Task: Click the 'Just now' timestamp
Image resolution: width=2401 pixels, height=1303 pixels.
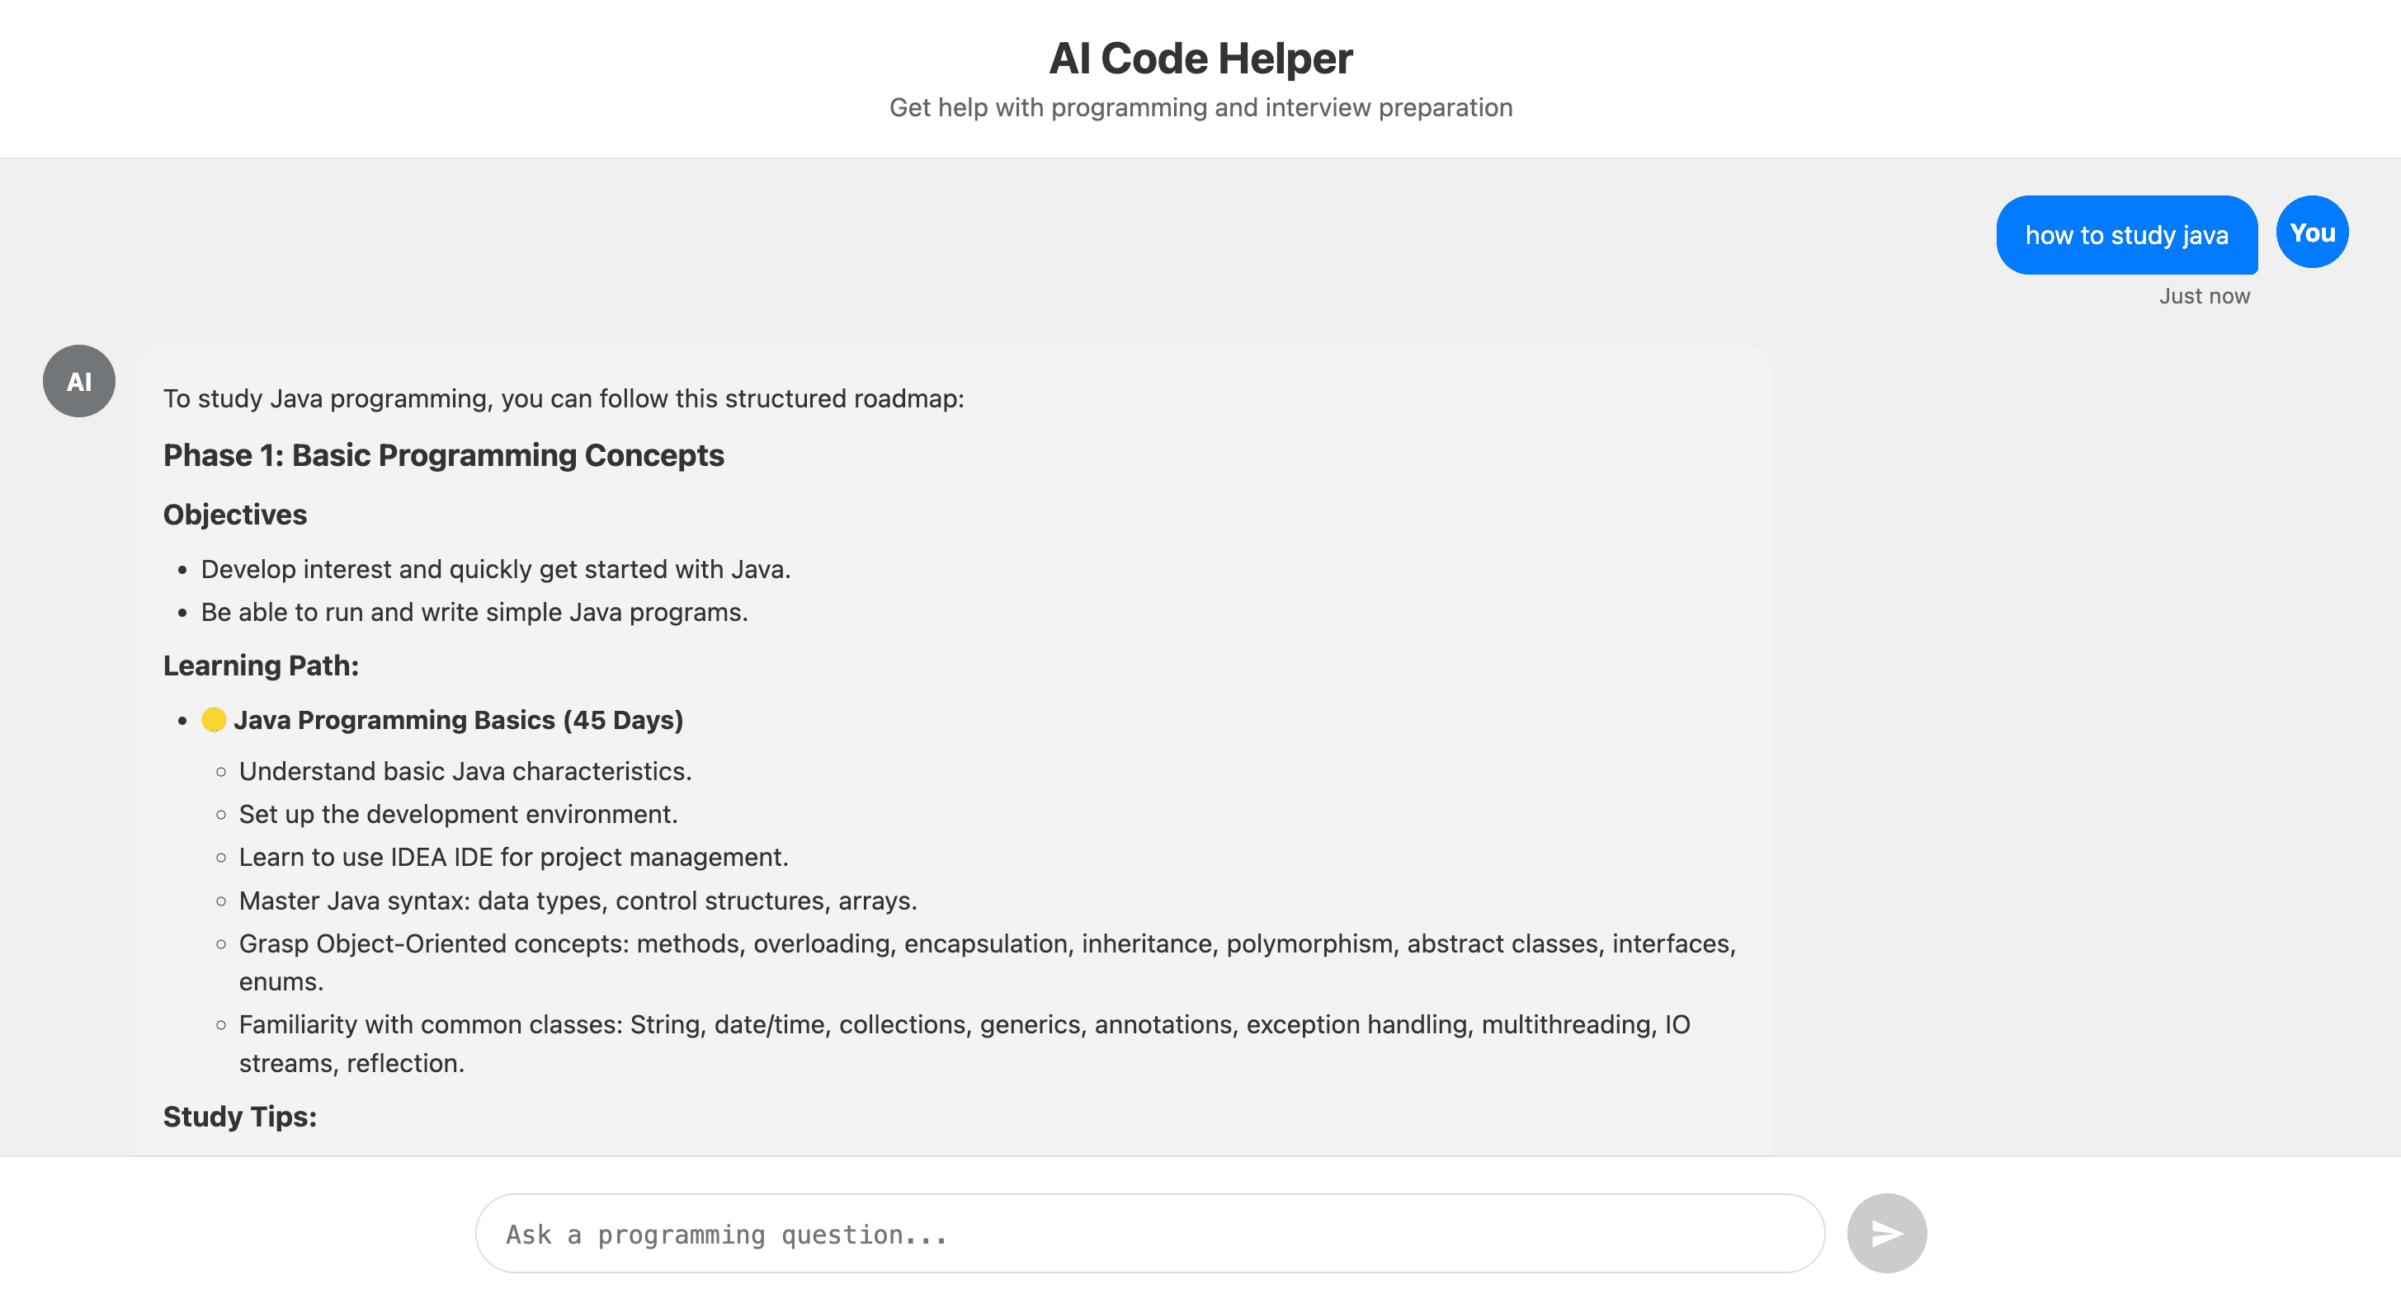Action: (2205, 295)
